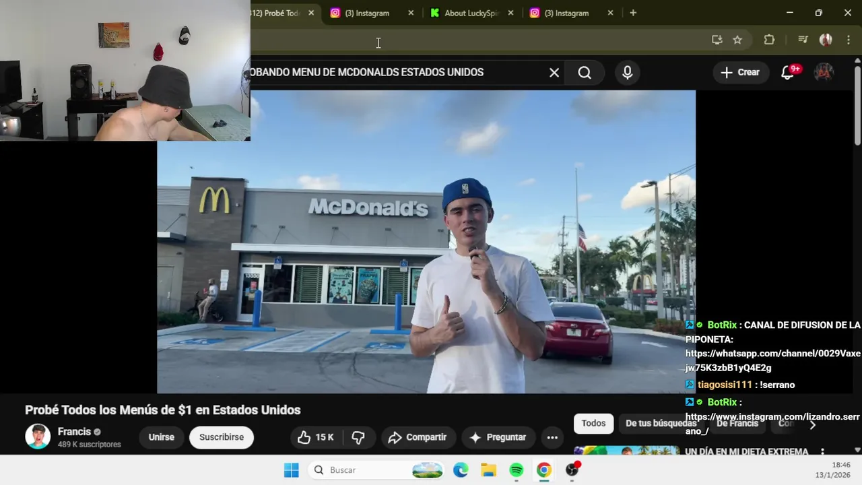Open the Chrome profile avatar
The width and height of the screenshot is (862, 485).
coord(826,40)
